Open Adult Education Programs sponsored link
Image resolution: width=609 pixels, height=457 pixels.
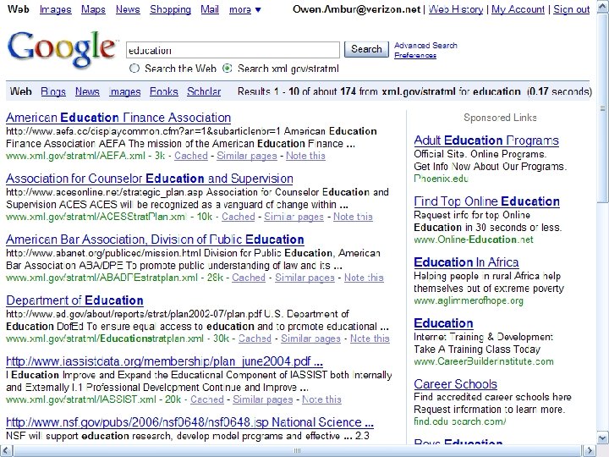[x=486, y=140]
